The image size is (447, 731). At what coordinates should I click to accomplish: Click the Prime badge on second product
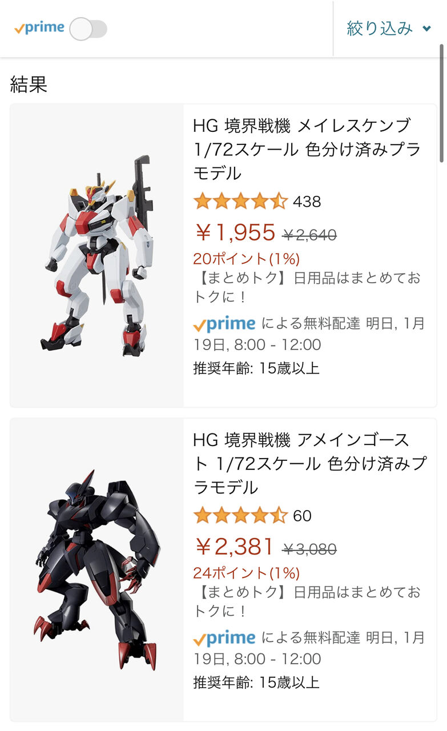pyautogui.click(x=224, y=638)
